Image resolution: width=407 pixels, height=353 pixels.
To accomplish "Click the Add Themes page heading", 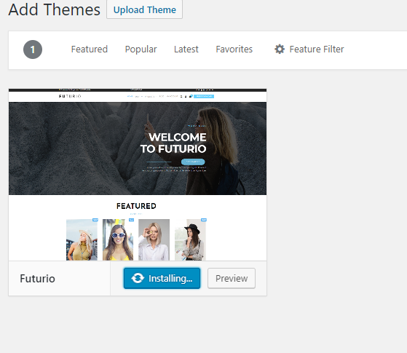I will pyautogui.click(x=55, y=9).
